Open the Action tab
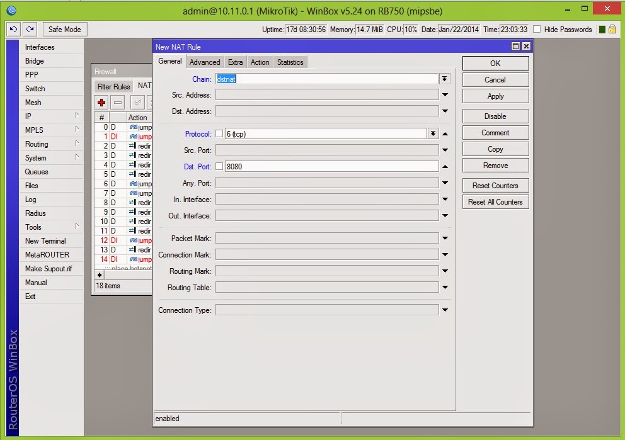 (x=260, y=62)
